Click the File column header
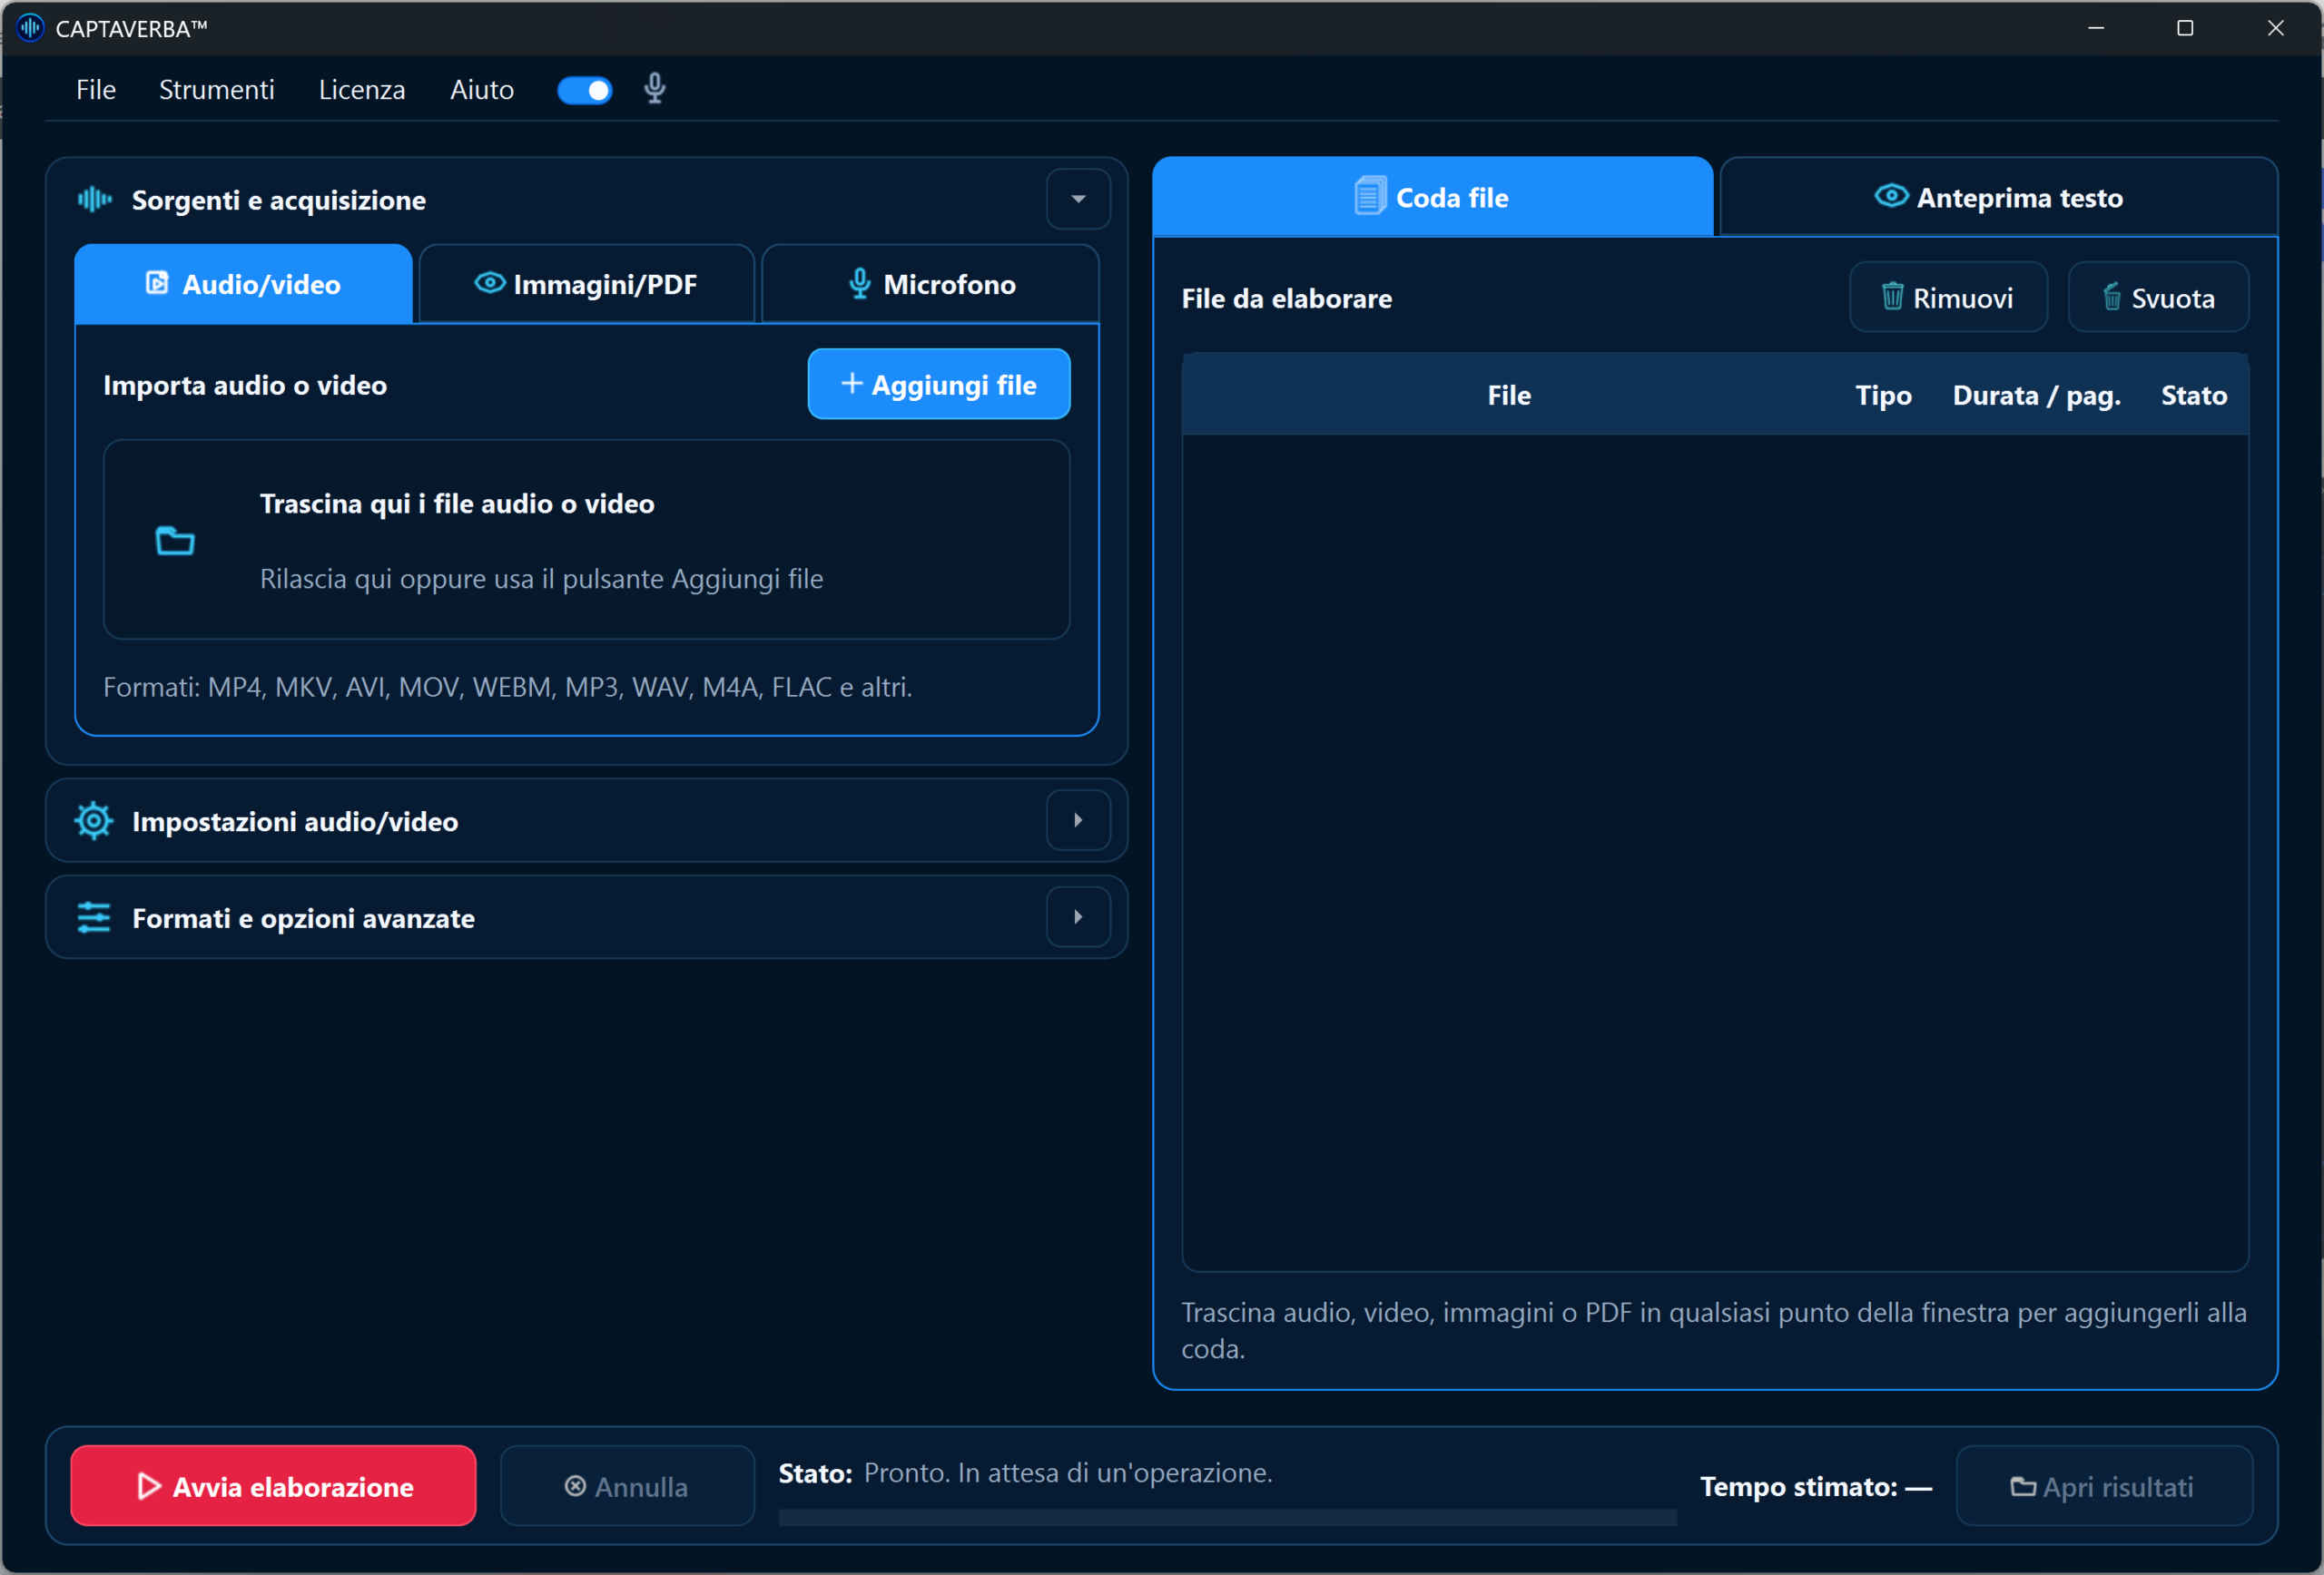Screen dimensions: 2324x1575 pyautogui.click(x=1509, y=396)
